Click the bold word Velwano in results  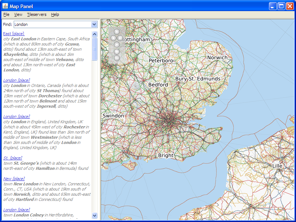click(x=64, y=60)
